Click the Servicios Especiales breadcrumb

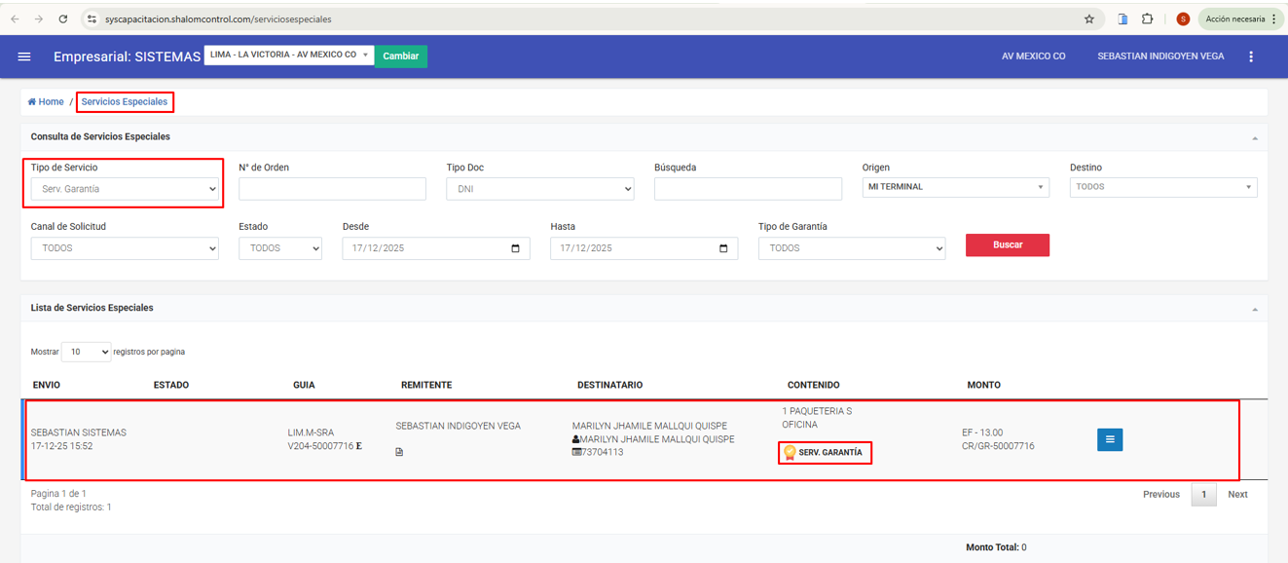point(125,102)
